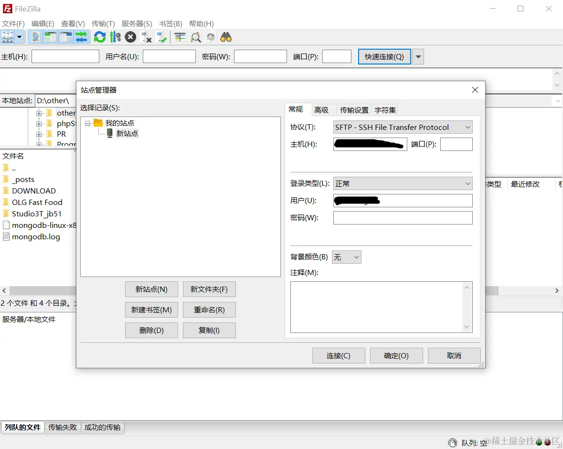Collapse 我的站点 tree node
The width and height of the screenshot is (563, 449).
point(87,123)
